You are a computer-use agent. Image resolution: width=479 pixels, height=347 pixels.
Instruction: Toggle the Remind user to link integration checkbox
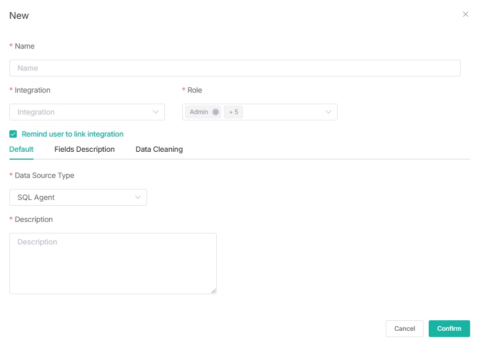pyautogui.click(x=14, y=134)
